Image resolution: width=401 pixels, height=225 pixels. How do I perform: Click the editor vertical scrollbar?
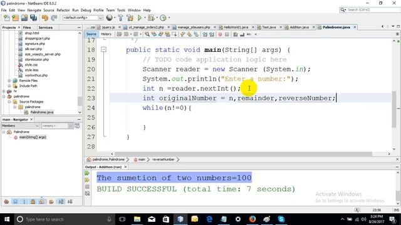point(394,110)
